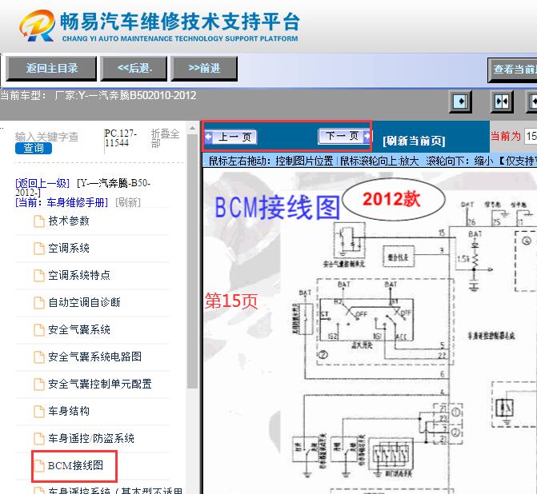The width and height of the screenshot is (537, 494).
Task: Click the 第15页 page label
Action: tap(231, 301)
